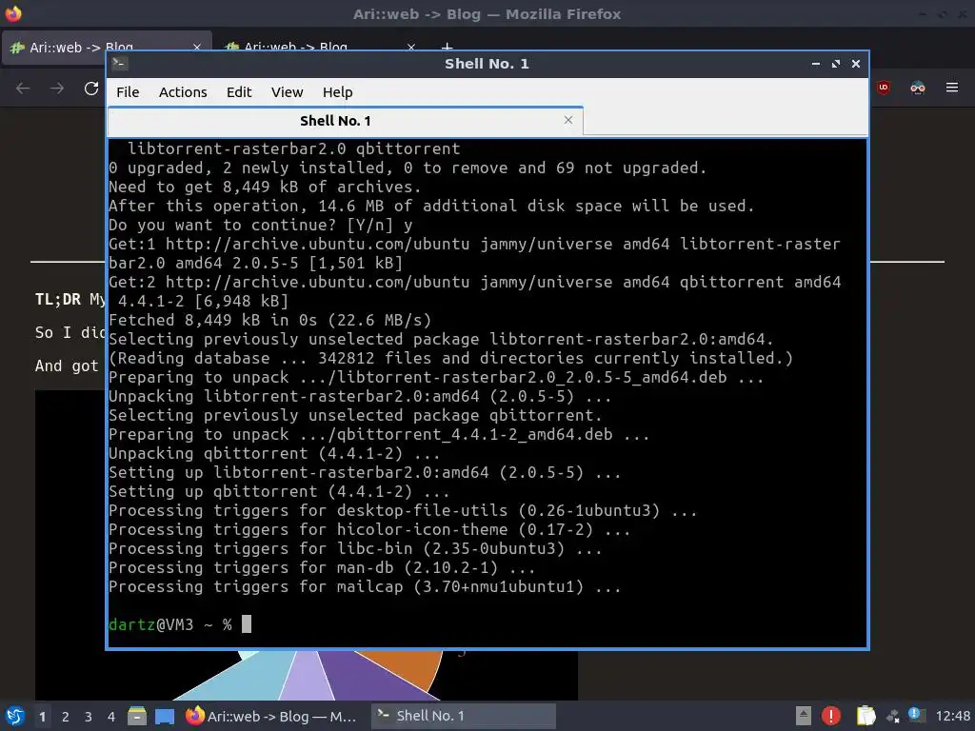Open the Firefox hamburger menu
975x731 pixels.
pos(952,88)
